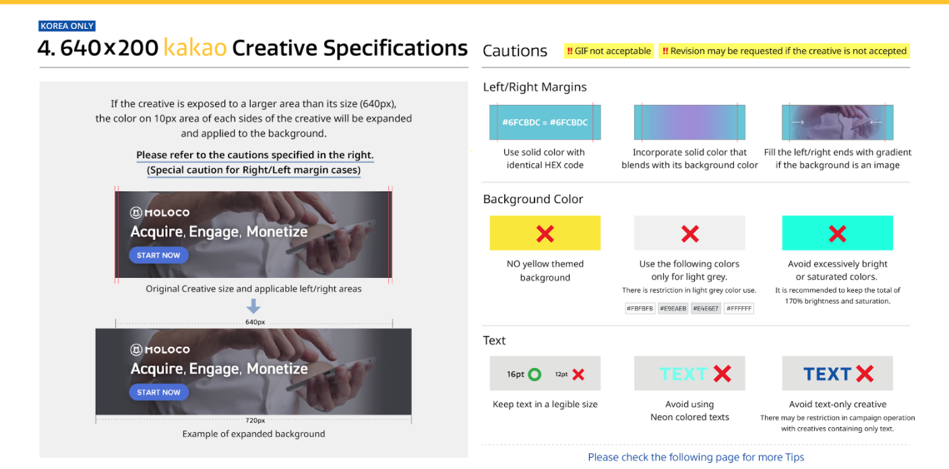Click the Moloco logo in the upper banner
Screen dimensions: 949x469
coord(160,213)
